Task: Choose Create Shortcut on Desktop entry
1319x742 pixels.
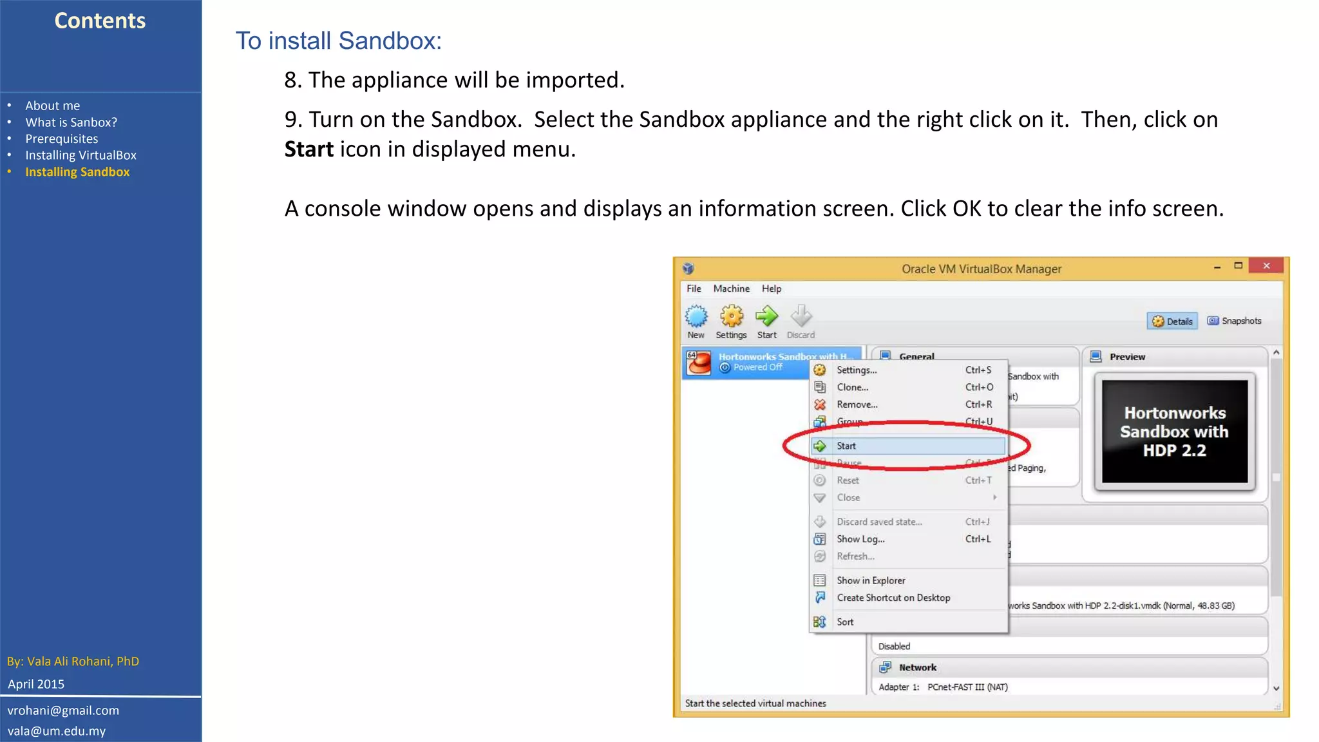Action: click(908, 598)
